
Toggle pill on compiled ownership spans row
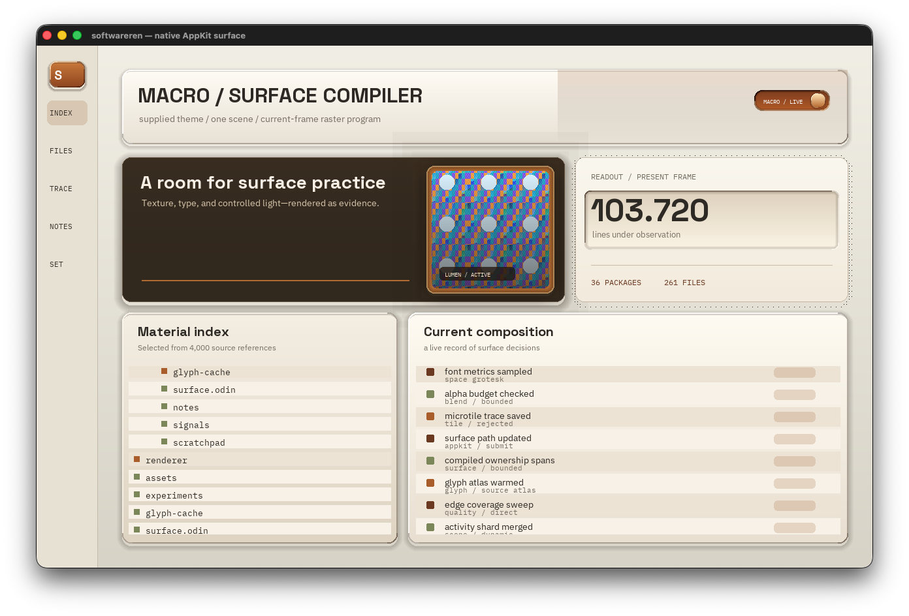pos(795,461)
